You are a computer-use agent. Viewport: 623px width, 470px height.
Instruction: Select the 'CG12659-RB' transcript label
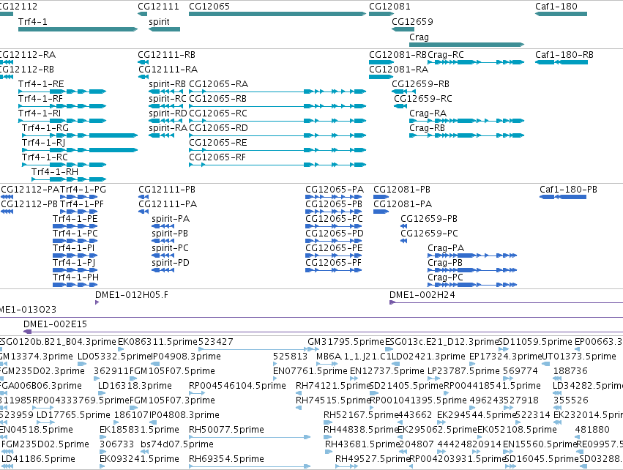pyautogui.click(x=421, y=84)
